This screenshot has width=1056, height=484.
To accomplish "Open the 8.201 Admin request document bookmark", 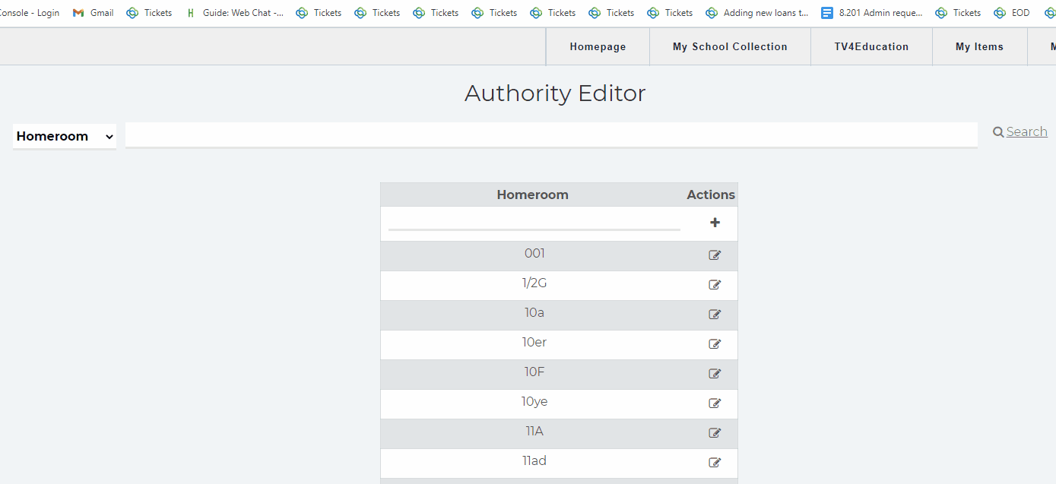I will coord(872,13).
